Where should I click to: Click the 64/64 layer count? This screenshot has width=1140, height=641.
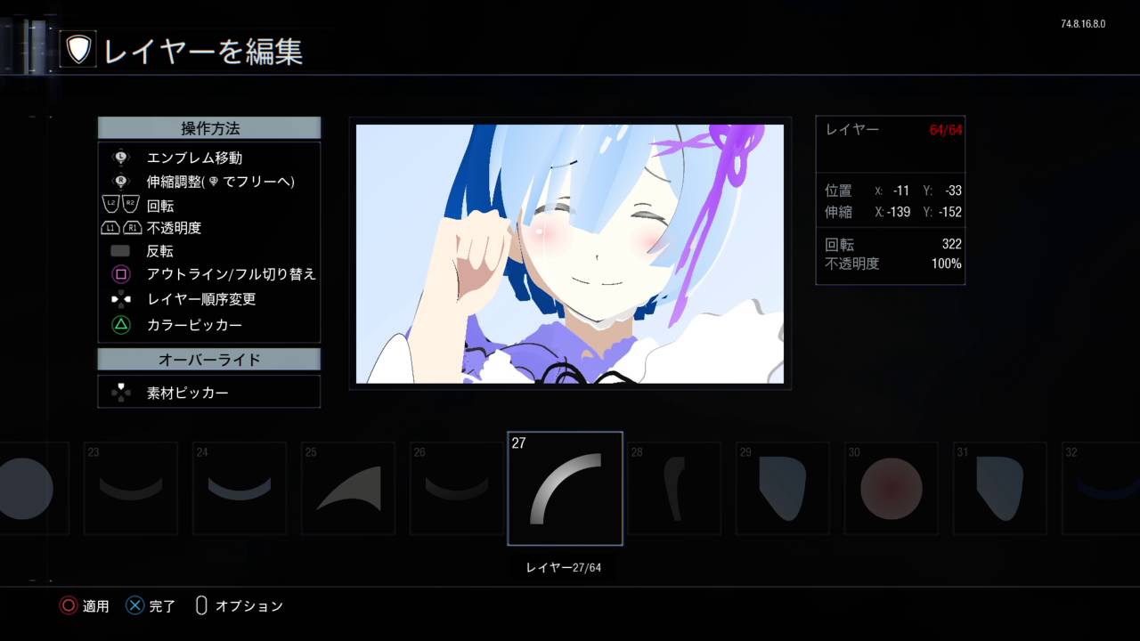tap(945, 130)
